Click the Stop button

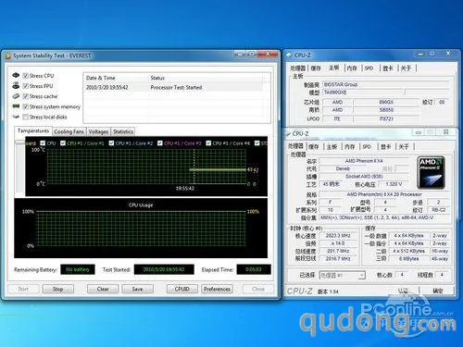[58, 289]
